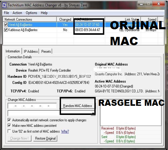This screenshot has width=168, height=150.
Task: Open the Action menu
Action: pyautogui.click(x=17, y=13)
